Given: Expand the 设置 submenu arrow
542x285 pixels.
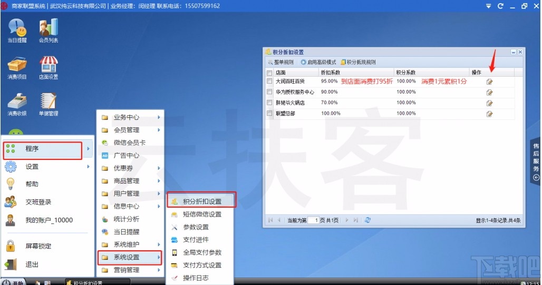Looking at the screenshot, I should click(x=89, y=167).
